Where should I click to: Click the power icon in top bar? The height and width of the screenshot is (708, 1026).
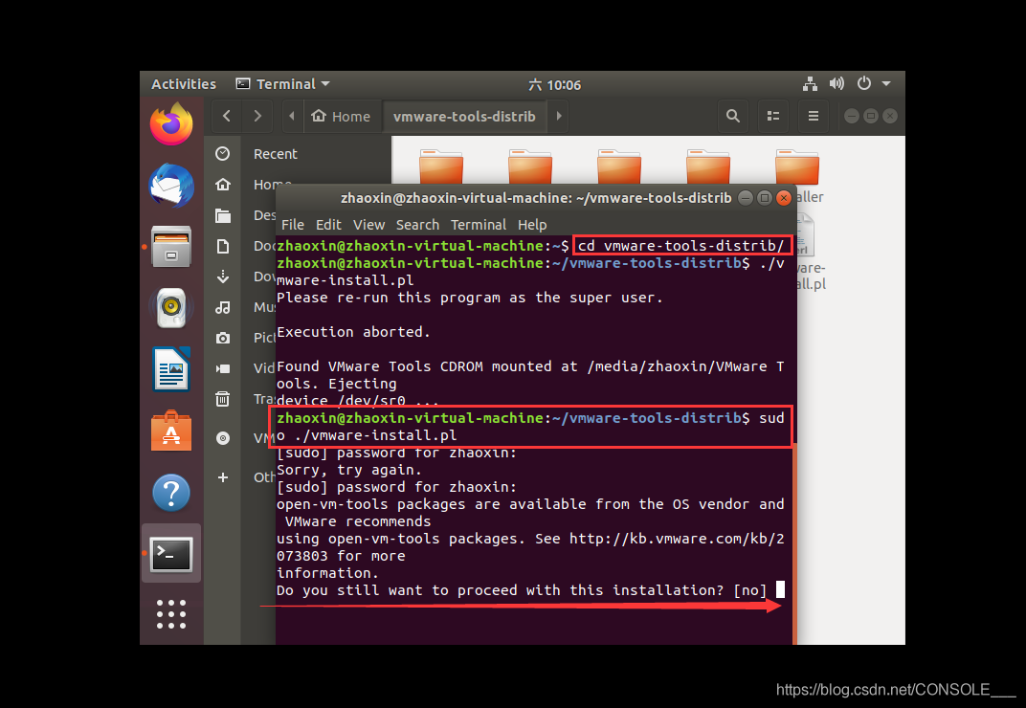[x=864, y=84]
